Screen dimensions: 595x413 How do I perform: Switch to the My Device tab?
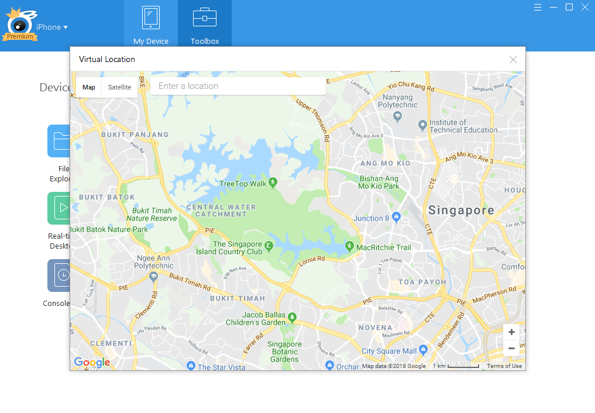[150, 23]
